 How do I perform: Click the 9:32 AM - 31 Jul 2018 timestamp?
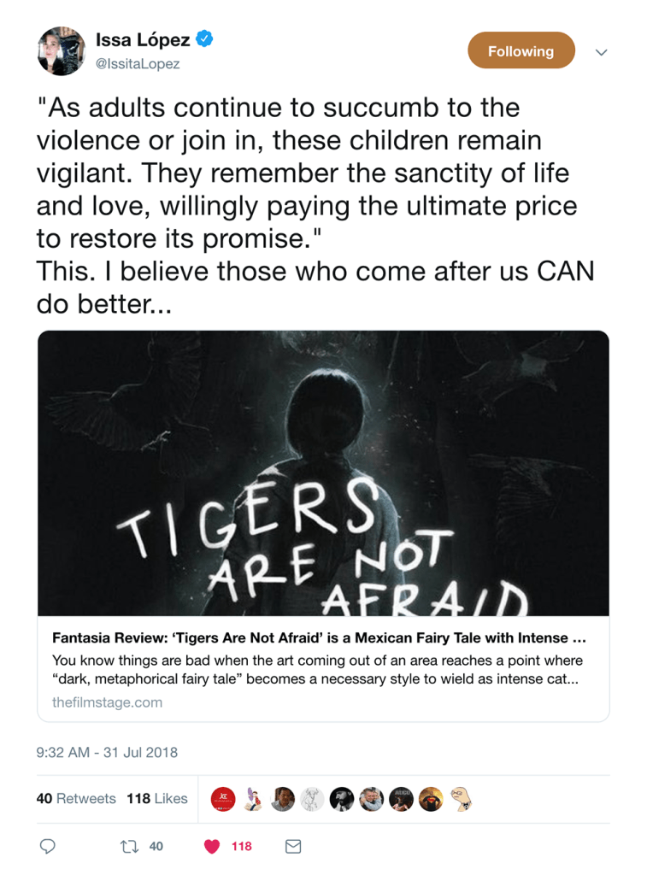click(107, 753)
